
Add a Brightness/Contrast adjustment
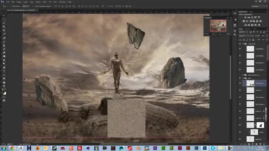click(245, 17)
